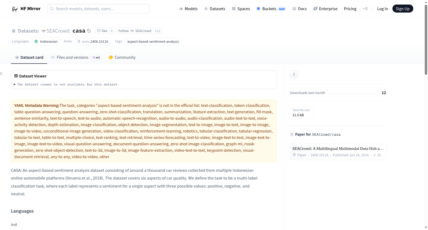Image resolution: width=428 pixels, height=230 pixels.
Task: Click the SEACrowd organization avatar in title
Action: click(44, 31)
